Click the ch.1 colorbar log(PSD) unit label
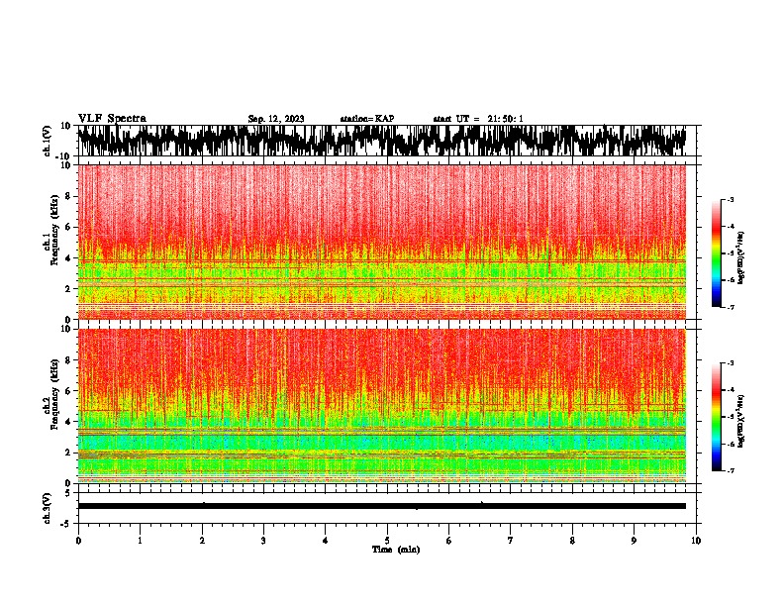The image size is (784, 606). (x=740, y=258)
